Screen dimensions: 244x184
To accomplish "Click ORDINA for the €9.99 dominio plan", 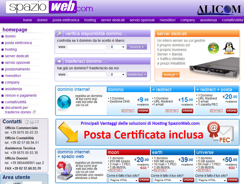I will click(x=143, y=111).
